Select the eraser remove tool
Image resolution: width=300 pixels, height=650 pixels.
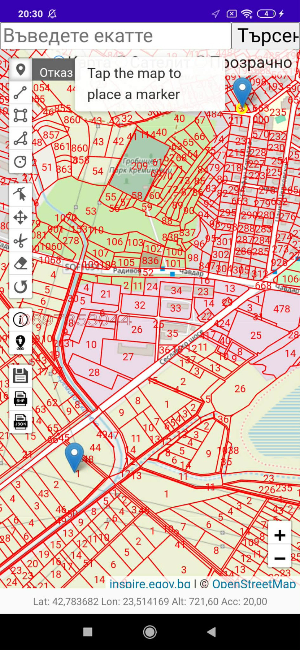[x=21, y=264]
